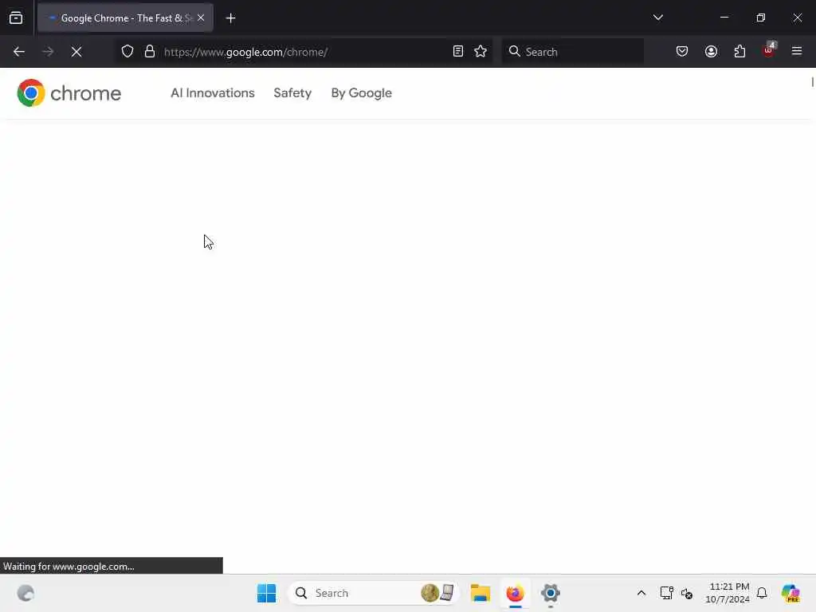Open Settings gear app on taskbar

click(x=550, y=593)
